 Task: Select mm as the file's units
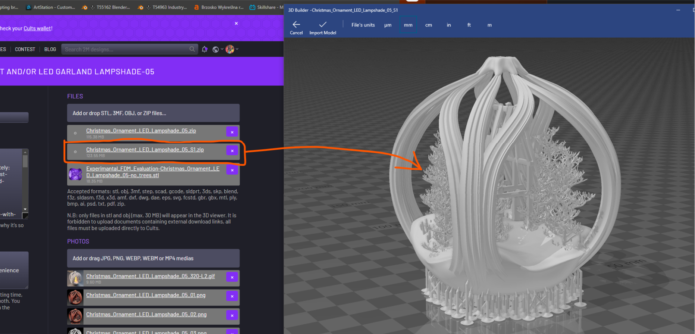408,25
